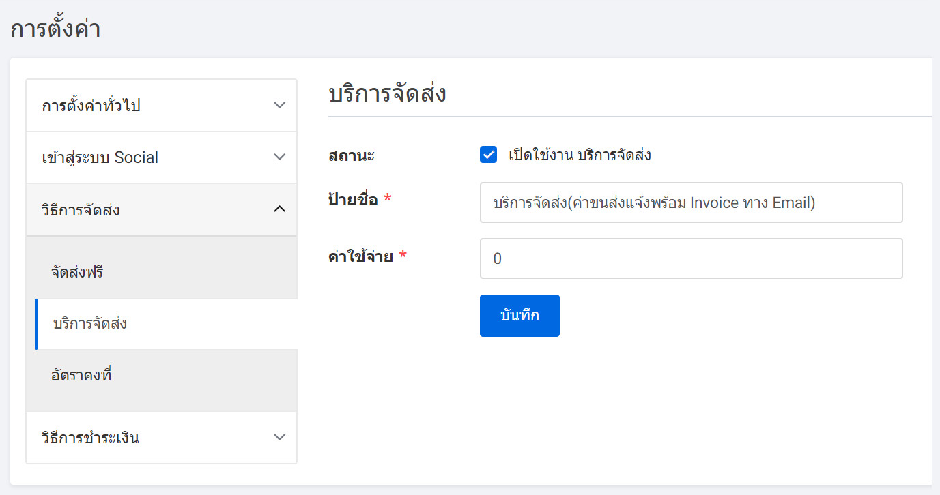Expand the วิธีการชำระเงิน section chevron

pyautogui.click(x=279, y=437)
